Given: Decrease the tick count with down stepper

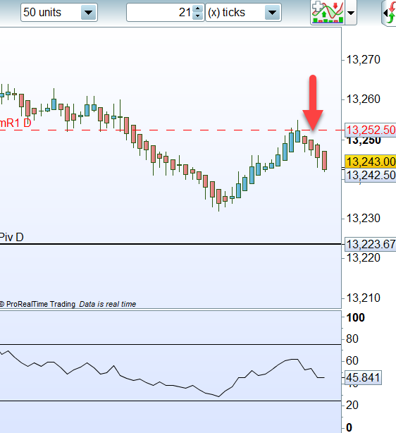Looking at the screenshot, I should 197,16.
